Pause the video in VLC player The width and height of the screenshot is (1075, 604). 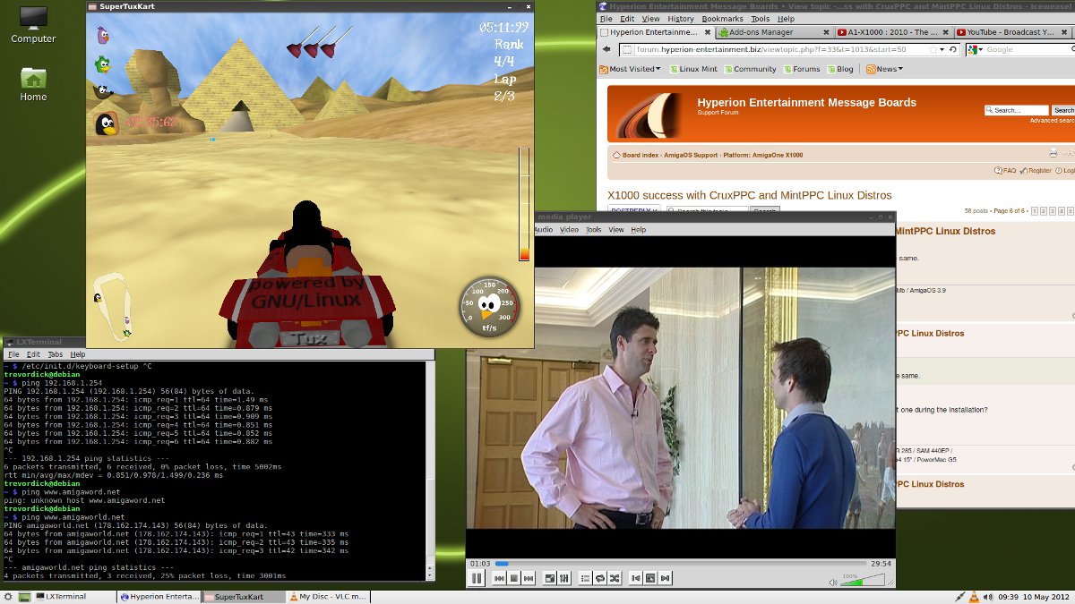[x=477, y=579]
